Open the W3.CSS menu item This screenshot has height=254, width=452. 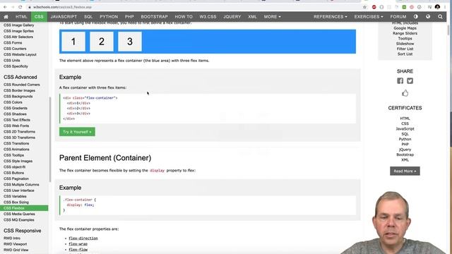click(208, 17)
